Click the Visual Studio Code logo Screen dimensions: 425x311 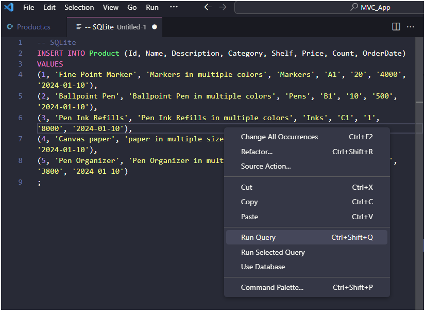coord(9,7)
